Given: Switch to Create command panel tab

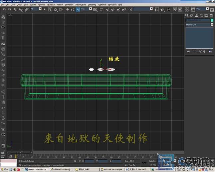Looking at the screenshot, I should [x=187, y=16].
